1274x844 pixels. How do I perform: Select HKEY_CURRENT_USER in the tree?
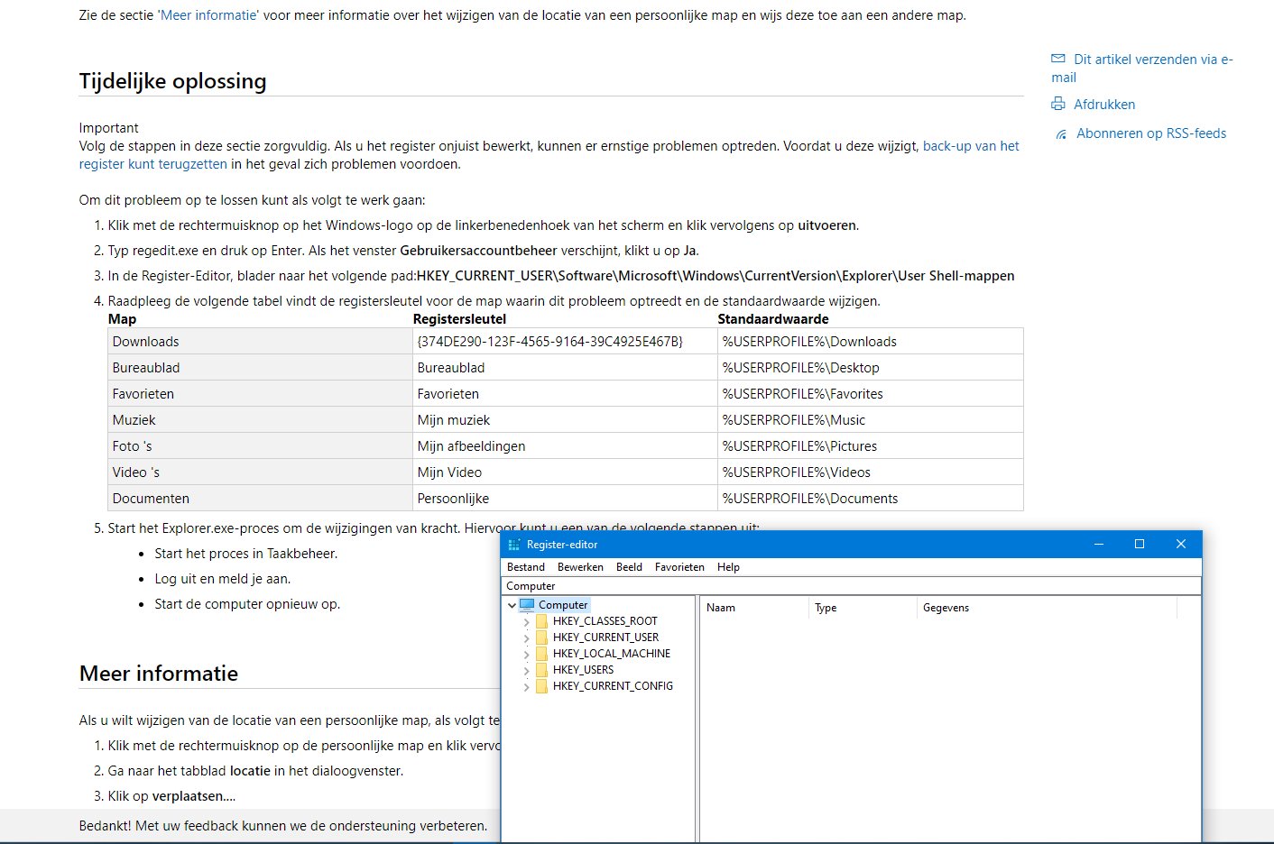point(605,638)
